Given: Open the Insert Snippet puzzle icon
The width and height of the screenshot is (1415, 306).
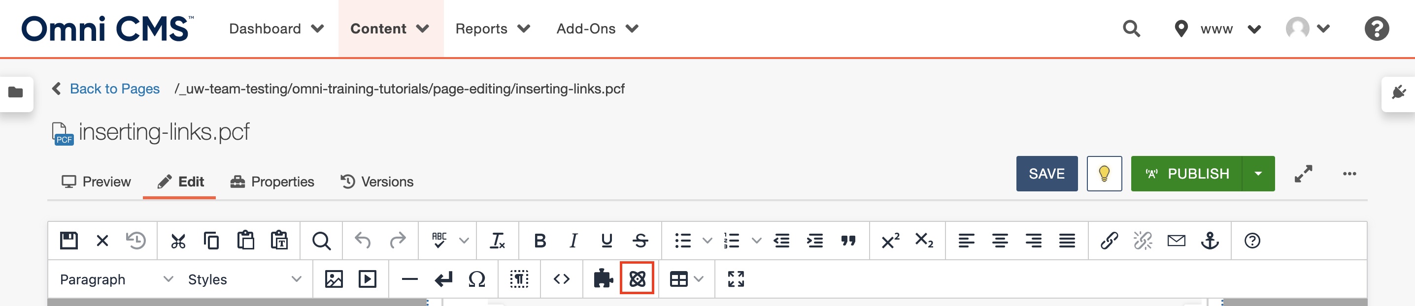Looking at the screenshot, I should click(x=603, y=279).
